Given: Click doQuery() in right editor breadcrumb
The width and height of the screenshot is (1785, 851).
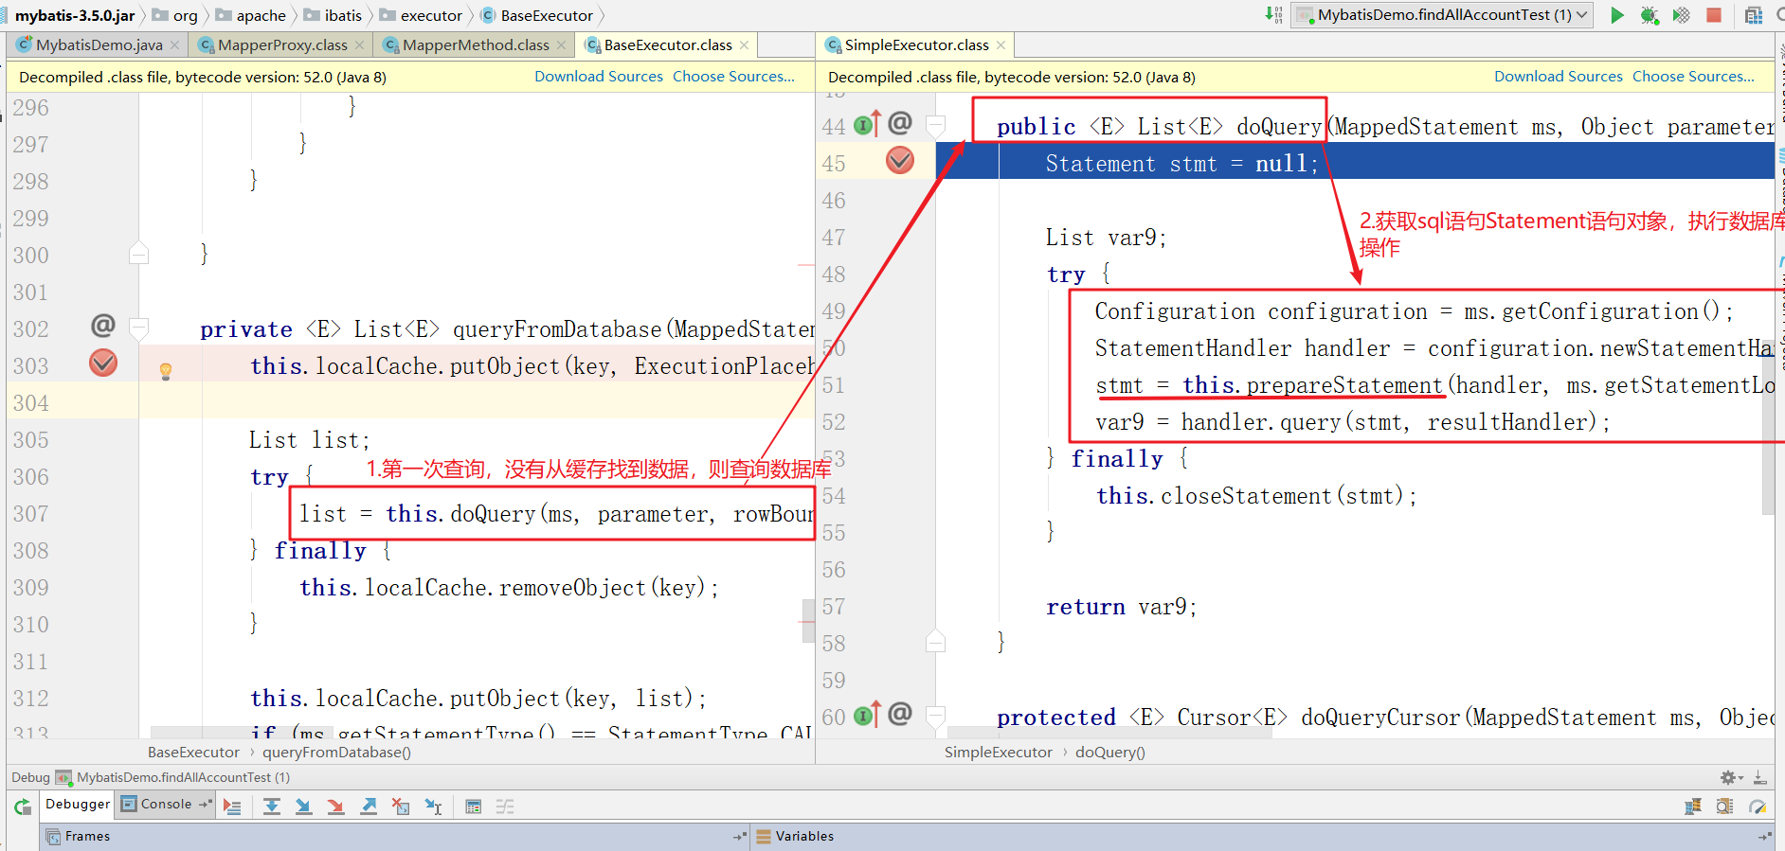Looking at the screenshot, I should [x=1109, y=752].
